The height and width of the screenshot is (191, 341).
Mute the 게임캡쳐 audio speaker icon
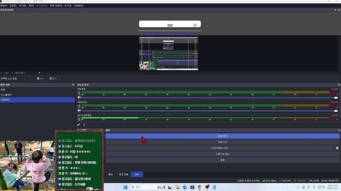tap(79, 97)
